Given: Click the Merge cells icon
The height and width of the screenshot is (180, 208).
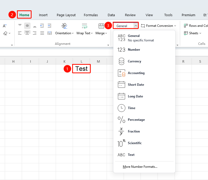Looking at the screenshot, I should click(x=101, y=26).
